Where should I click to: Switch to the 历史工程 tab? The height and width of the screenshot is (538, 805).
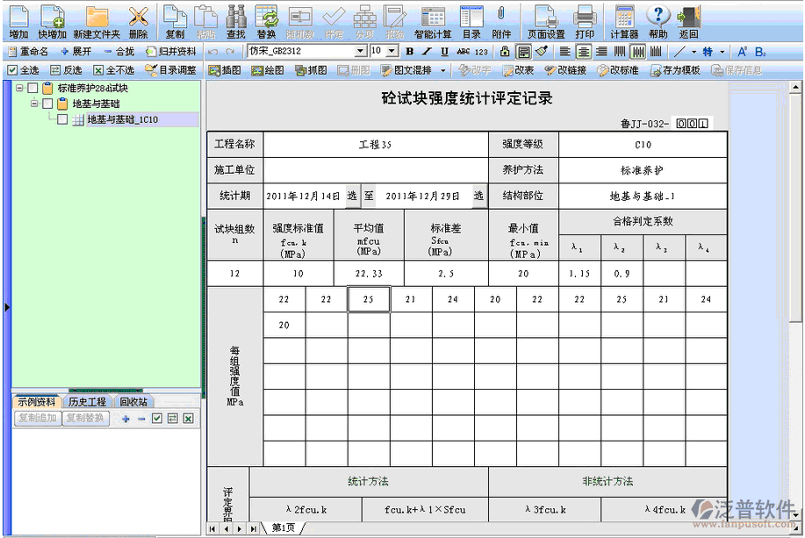tap(87, 401)
